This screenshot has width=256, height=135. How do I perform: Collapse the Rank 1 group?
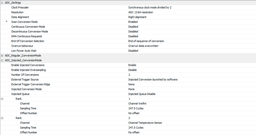point(2,99)
